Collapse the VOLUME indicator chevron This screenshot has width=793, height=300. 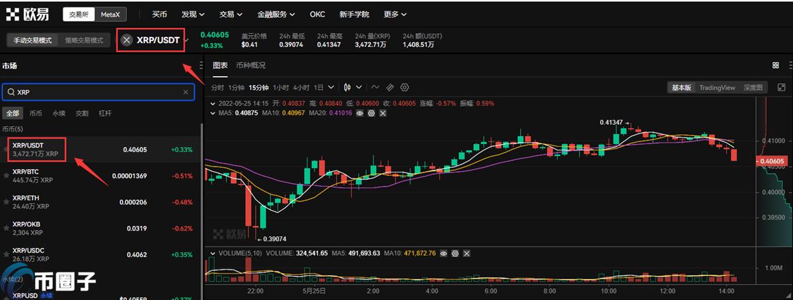(212, 253)
